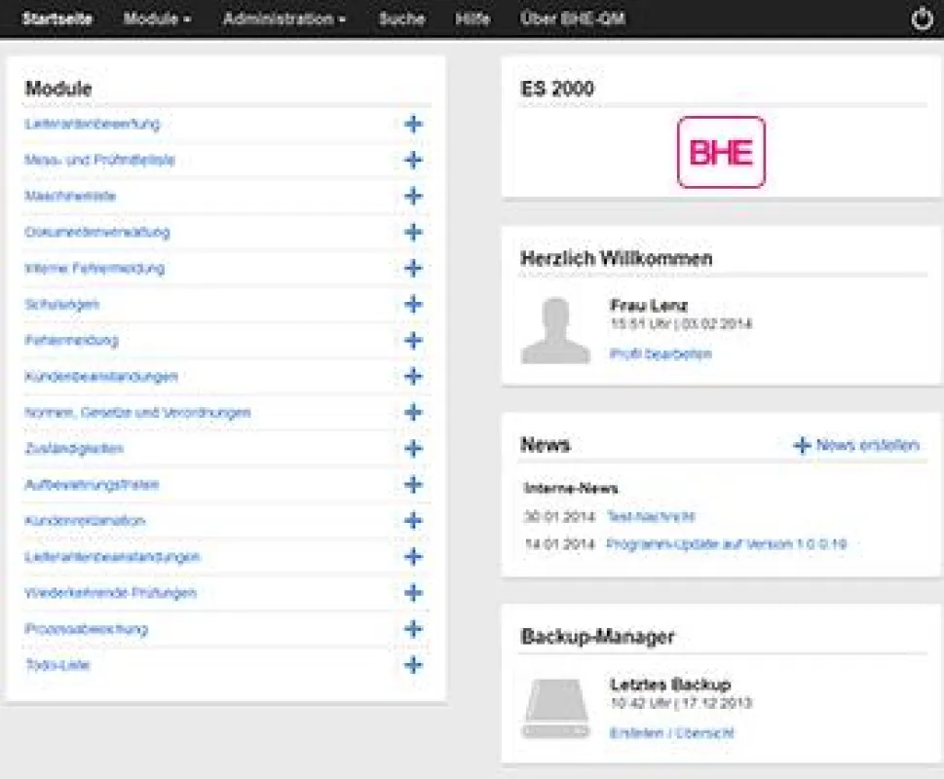
Task: Click plus icon beside Wiederkehrende Prüfungen
Action: [x=413, y=593]
